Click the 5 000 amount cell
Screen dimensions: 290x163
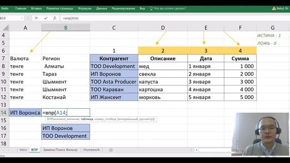tap(240, 97)
